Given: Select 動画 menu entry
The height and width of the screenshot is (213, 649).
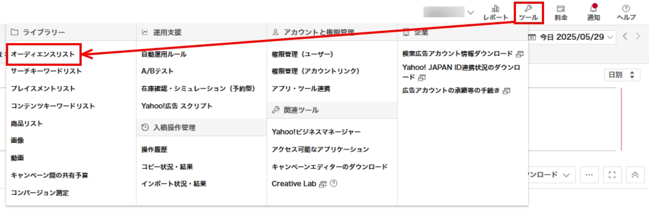Looking at the screenshot, I should pyautogui.click(x=17, y=157).
